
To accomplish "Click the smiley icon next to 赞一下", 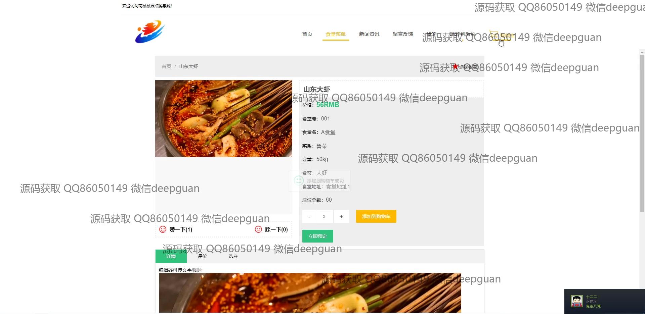I will point(162,229).
